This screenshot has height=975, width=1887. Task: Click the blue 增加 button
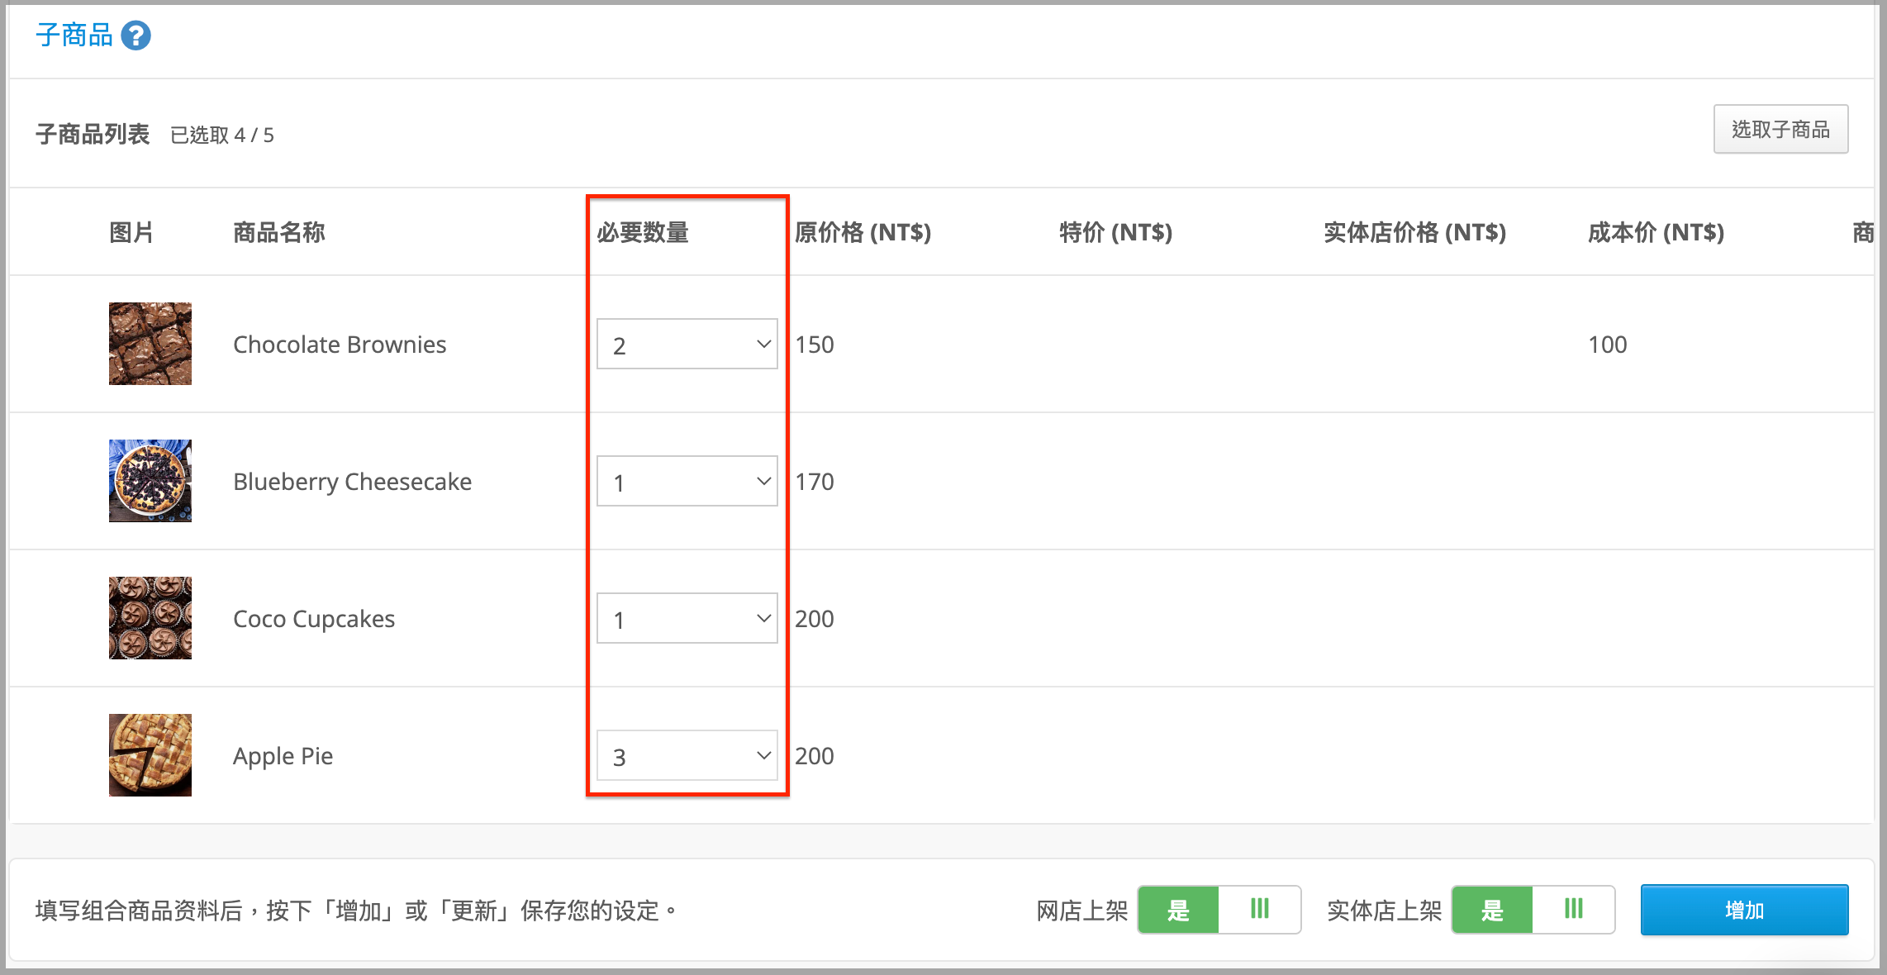point(1744,910)
